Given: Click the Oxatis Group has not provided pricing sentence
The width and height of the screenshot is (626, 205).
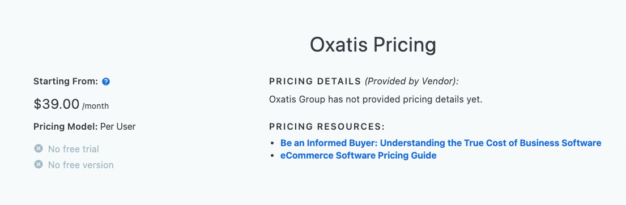Looking at the screenshot, I should [x=376, y=99].
